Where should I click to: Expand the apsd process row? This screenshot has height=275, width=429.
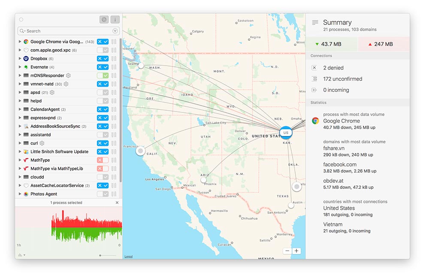coord(20,93)
